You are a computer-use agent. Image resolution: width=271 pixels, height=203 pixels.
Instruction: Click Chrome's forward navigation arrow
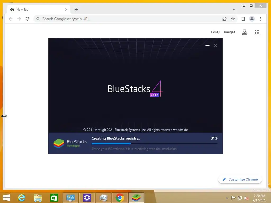point(19,19)
